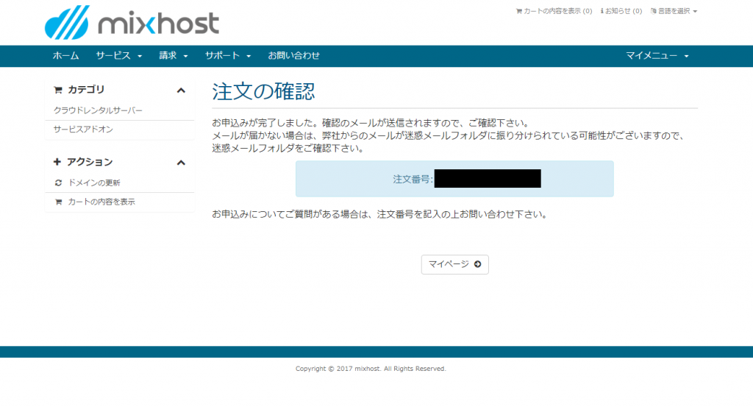Open the マイメニュー dropdown
Screen dimensions: 753x407
[657, 56]
